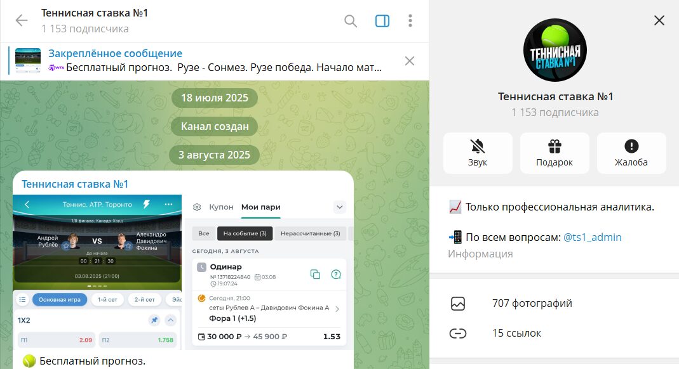Click the 3 августа 2025 date badge

click(215, 155)
